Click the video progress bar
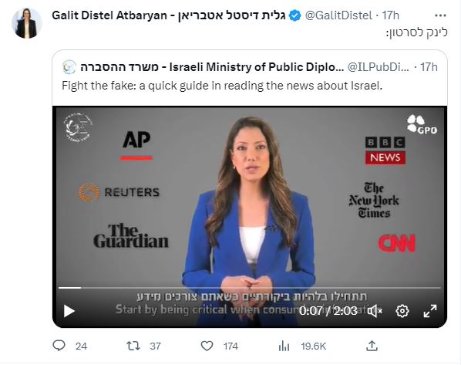461x365 pixels. (250, 288)
